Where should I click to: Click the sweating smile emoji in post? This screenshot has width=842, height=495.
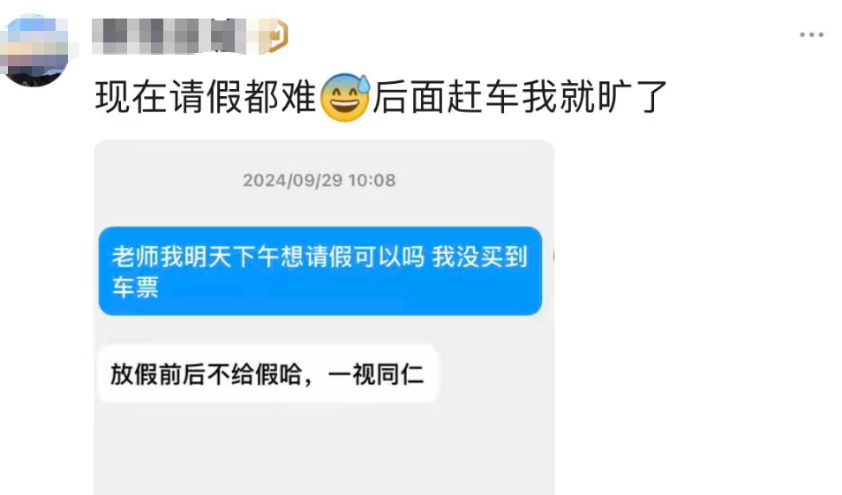[x=345, y=98]
